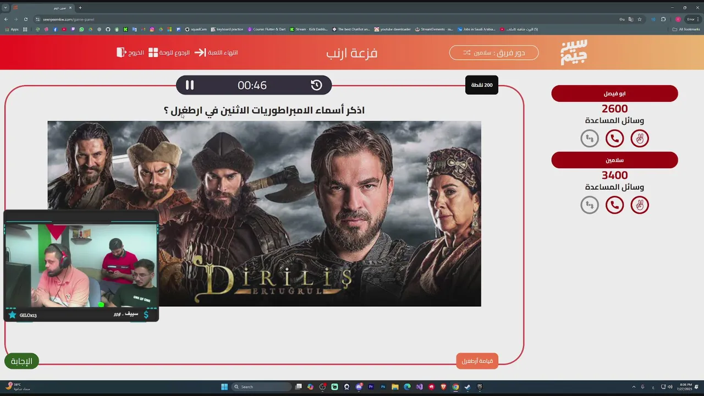Use سلامين's two-fingers helper
The height and width of the screenshot is (396, 704).
[640, 205]
